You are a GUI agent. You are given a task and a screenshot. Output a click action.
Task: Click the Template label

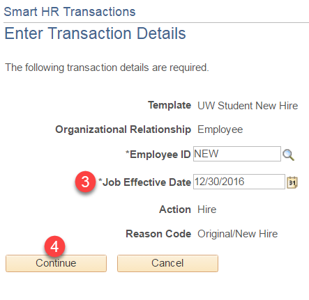pyautogui.click(x=169, y=105)
